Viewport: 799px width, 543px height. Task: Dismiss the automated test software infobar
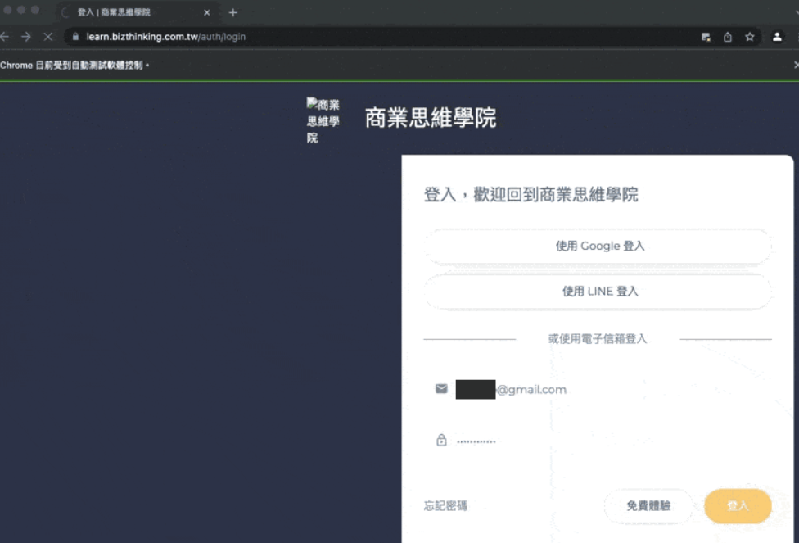(796, 65)
